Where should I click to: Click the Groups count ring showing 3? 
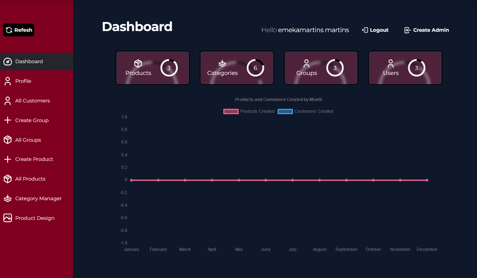(335, 68)
